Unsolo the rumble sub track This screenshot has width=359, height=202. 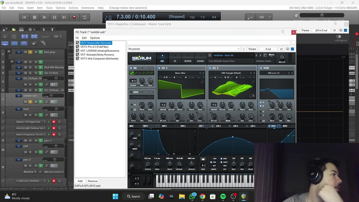pos(30,102)
